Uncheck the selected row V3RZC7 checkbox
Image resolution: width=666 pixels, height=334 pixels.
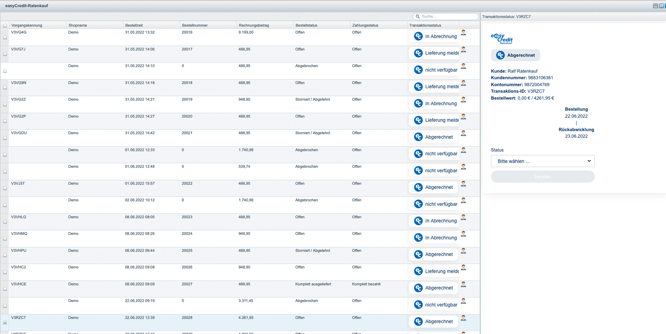coord(5,323)
